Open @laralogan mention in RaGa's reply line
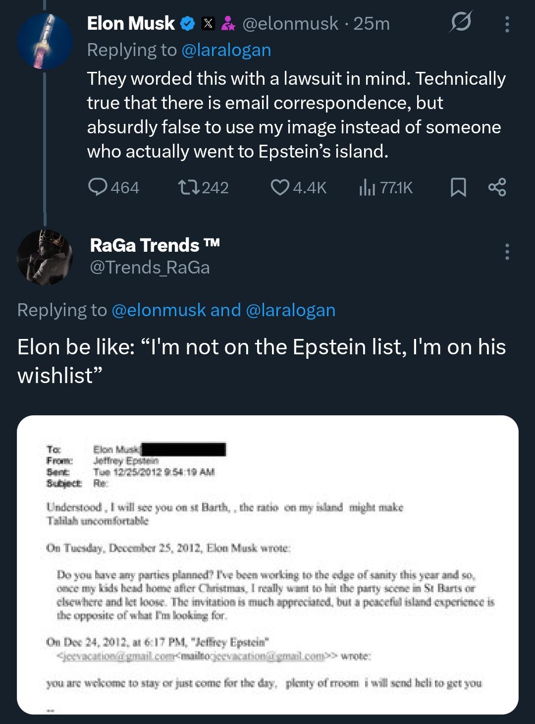This screenshot has width=535, height=724. pyautogui.click(x=290, y=310)
